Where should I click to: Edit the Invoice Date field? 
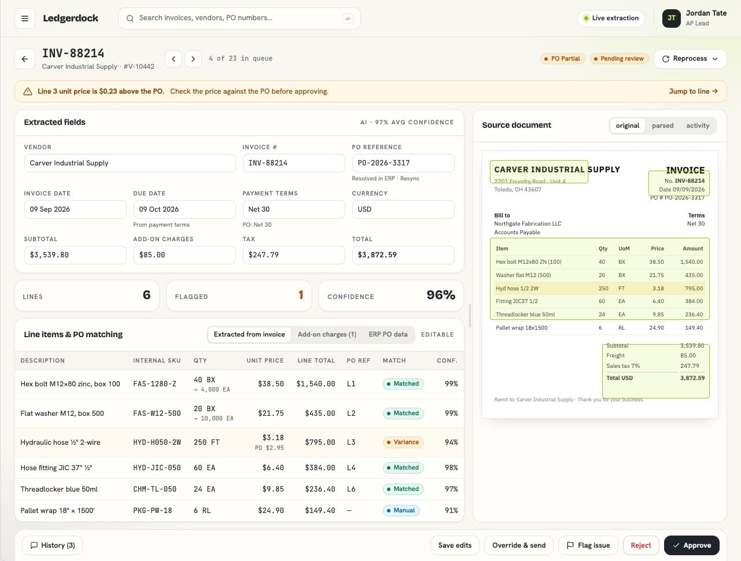pos(75,209)
